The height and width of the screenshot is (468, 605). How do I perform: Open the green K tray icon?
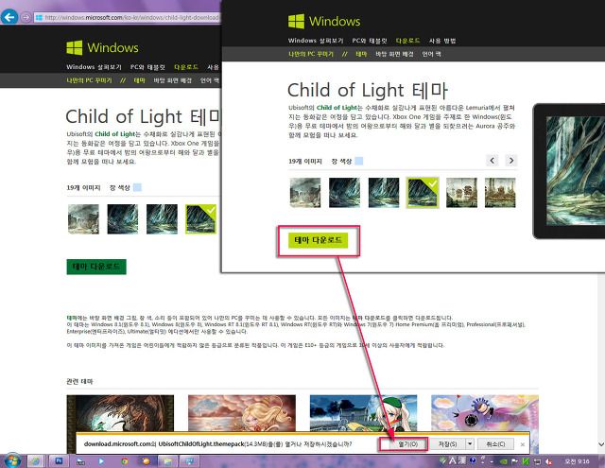pyautogui.click(x=526, y=461)
